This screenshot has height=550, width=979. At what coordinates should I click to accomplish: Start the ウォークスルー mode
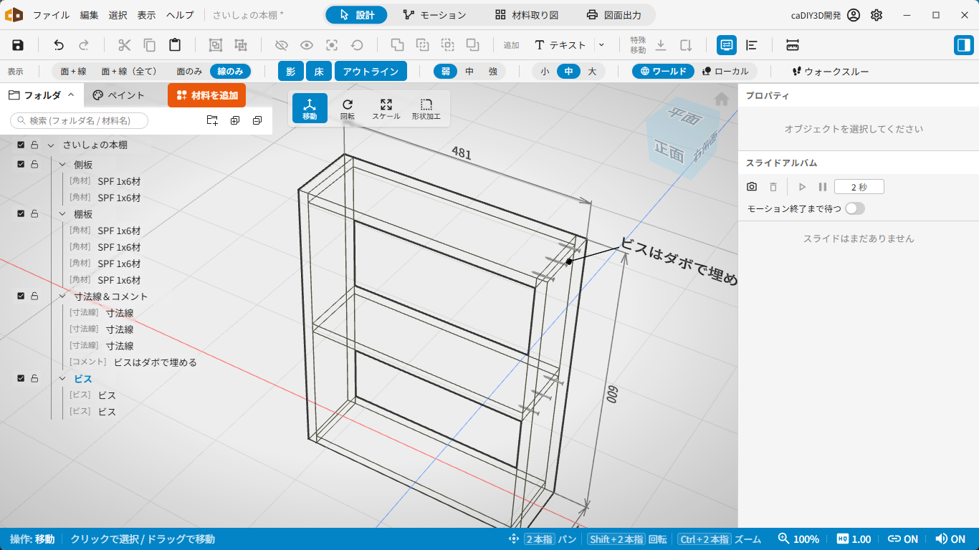click(x=830, y=72)
